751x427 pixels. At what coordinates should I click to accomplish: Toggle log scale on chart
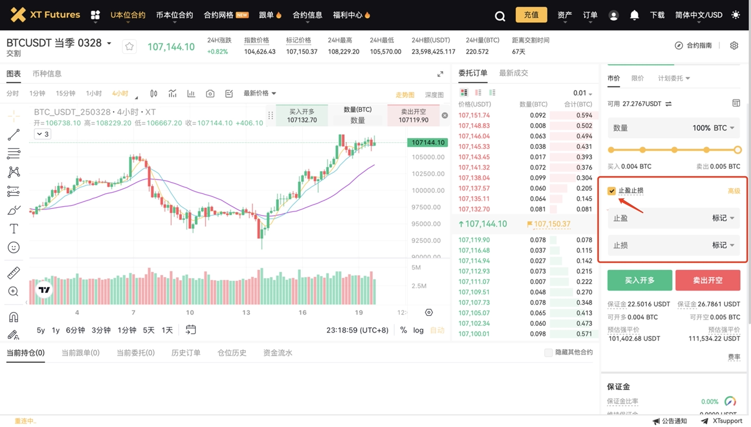[418, 330]
